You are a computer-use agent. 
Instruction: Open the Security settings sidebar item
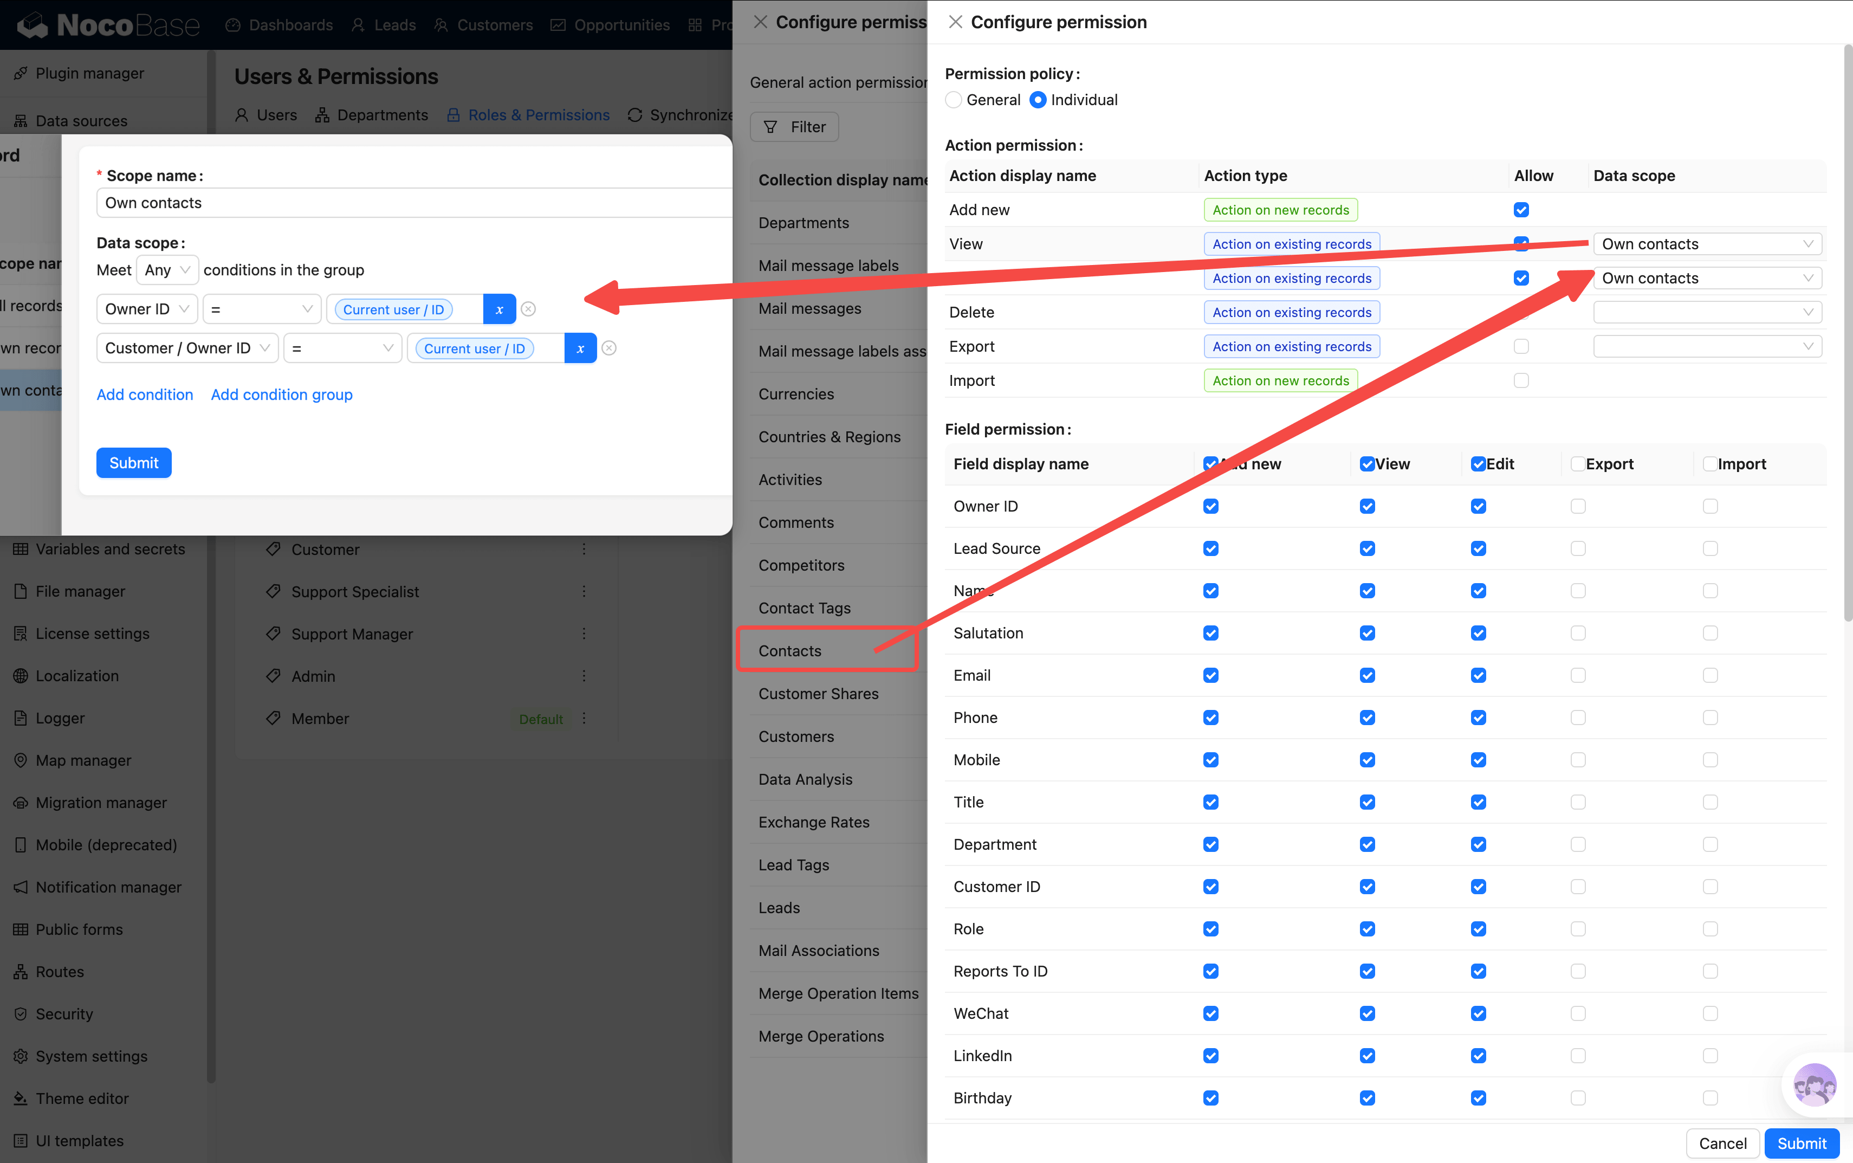(x=64, y=1014)
